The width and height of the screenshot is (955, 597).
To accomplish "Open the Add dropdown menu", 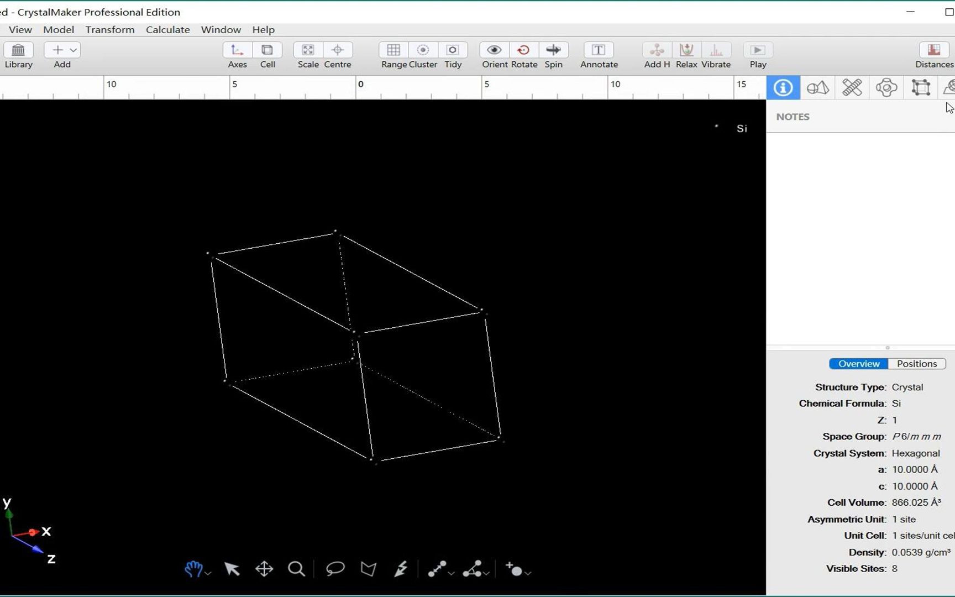I will click(72, 49).
